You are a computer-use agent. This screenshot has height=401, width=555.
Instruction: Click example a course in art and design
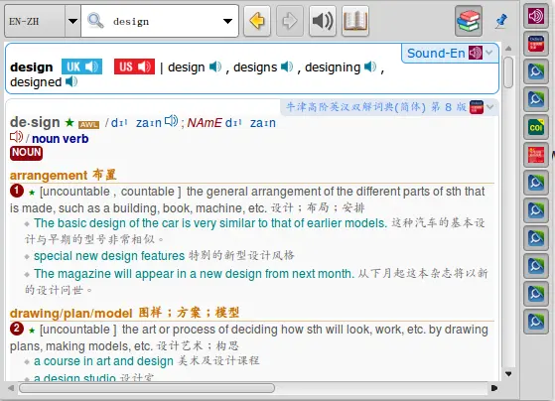coord(103,361)
